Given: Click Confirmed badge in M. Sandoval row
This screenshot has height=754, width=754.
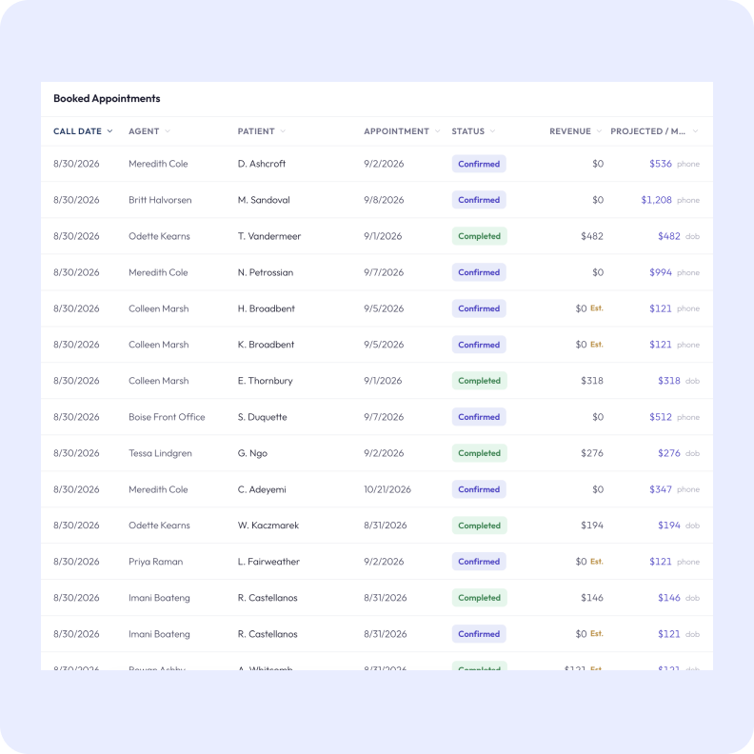Looking at the screenshot, I should 479,200.
